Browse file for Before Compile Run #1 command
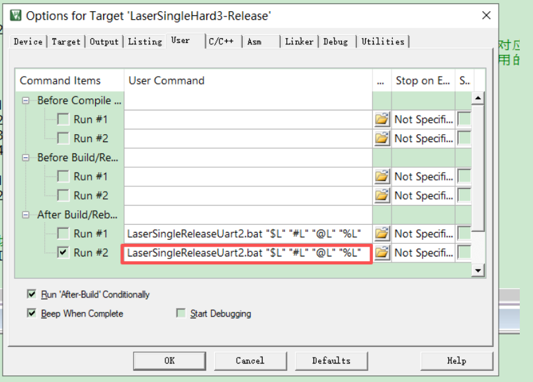 pyautogui.click(x=382, y=119)
